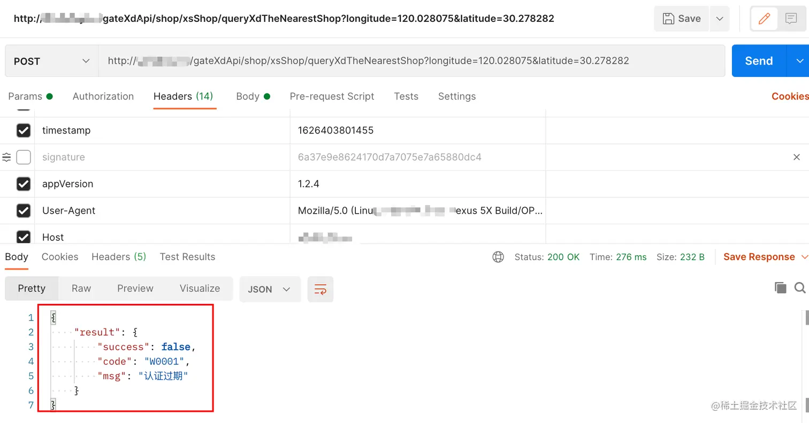Image resolution: width=809 pixels, height=423 pixels.
Task: Select the Pretty view button
Action: [x=32, y=288]
